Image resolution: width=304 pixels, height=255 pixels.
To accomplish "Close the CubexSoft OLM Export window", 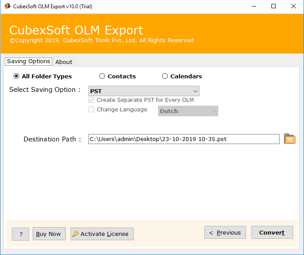I will point(293,7).
